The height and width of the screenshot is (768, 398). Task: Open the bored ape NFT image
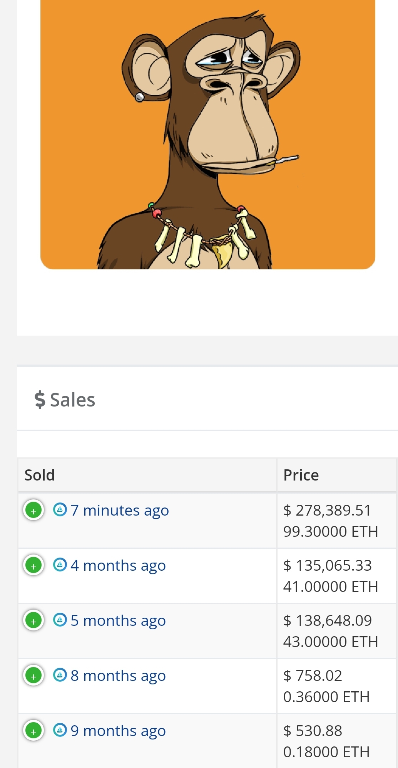tap(208, 135)
